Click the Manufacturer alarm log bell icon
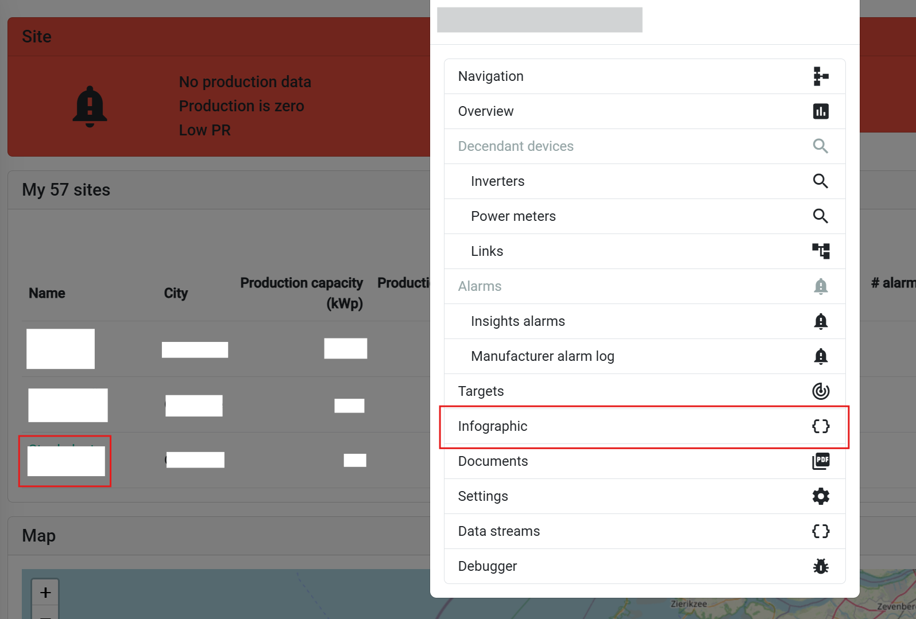The height and width of the screenshot is (619, 916). [x=821, y=356]
